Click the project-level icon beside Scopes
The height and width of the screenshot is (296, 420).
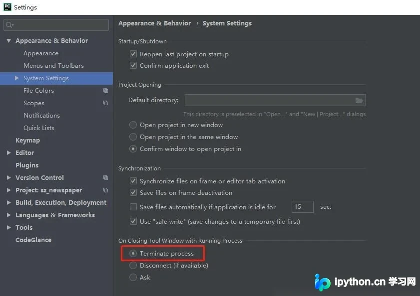(x=105, y=103)
